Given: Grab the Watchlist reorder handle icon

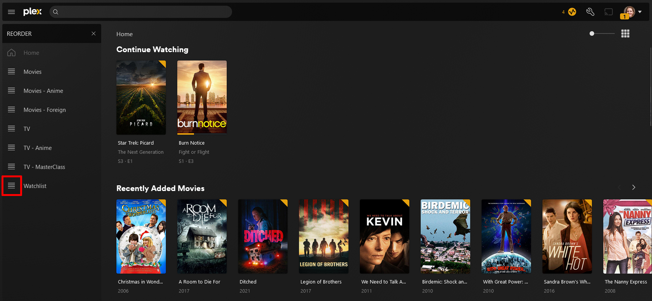Looking at the screenshot, I should [11, 186].
